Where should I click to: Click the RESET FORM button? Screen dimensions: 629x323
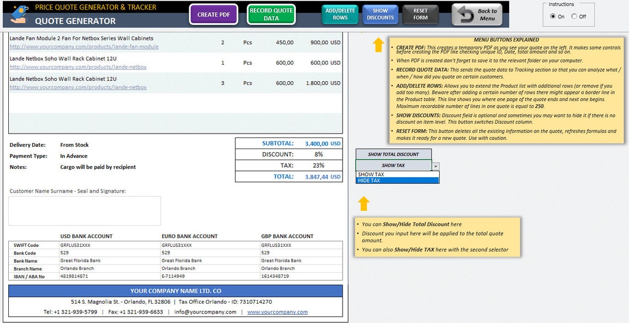tap(420, 13)
